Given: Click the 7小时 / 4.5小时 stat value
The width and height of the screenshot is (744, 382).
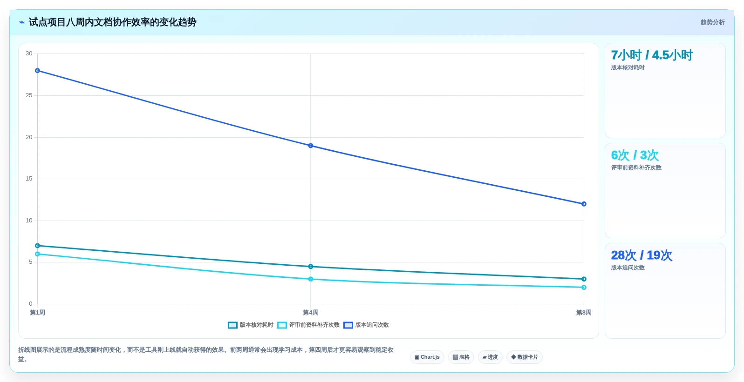Looking at the screenshot, I should 652,55.
